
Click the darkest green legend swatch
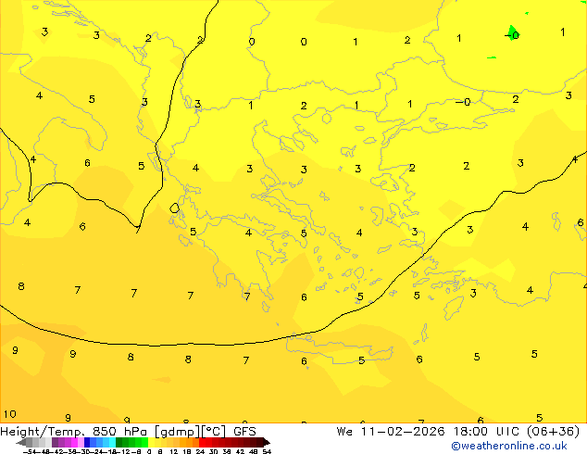pos(119,442)
